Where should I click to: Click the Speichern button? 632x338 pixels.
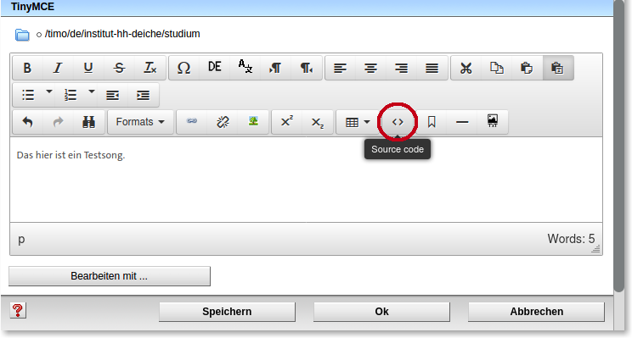[x=227, y=312]
